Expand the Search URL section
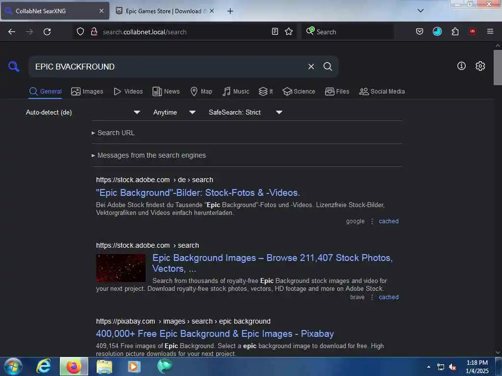This screenshot has height=376, width=502. (x=113, y=133)
